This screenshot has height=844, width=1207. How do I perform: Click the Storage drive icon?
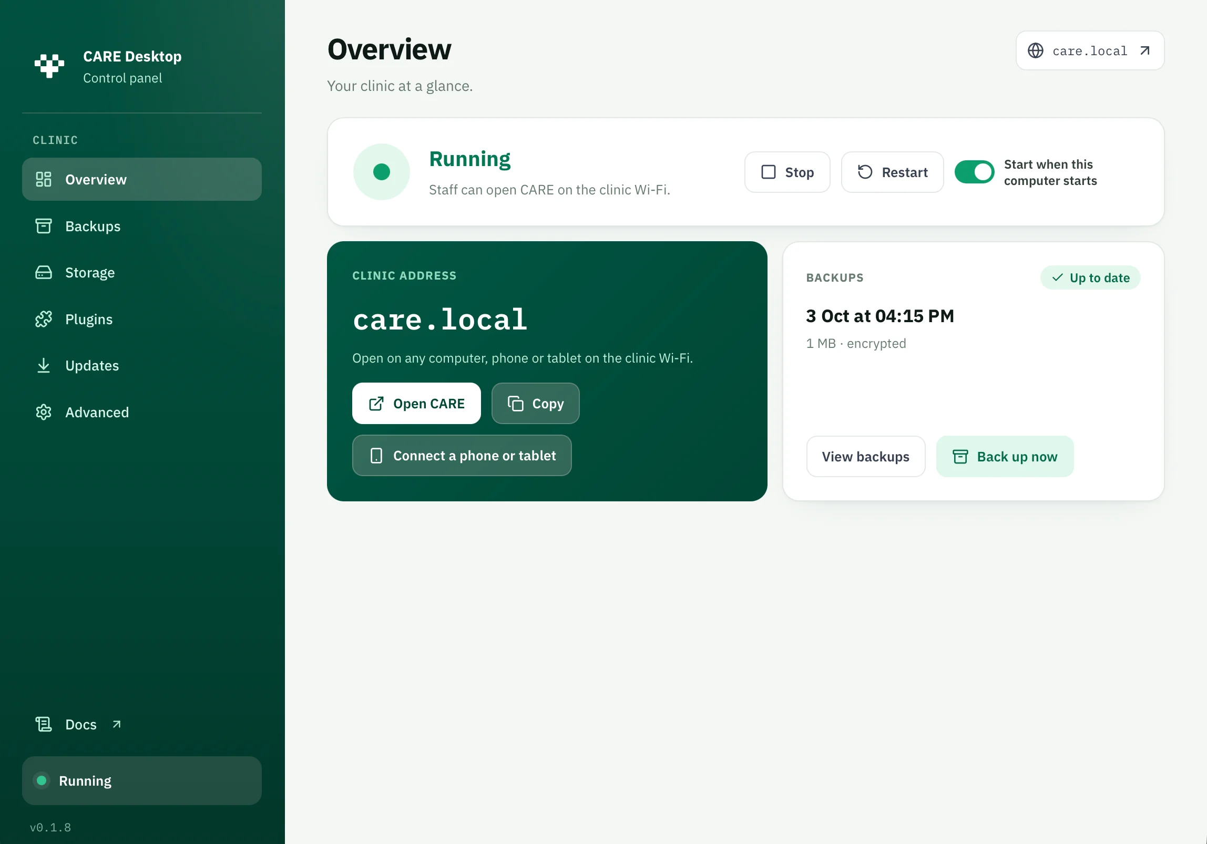44,272
